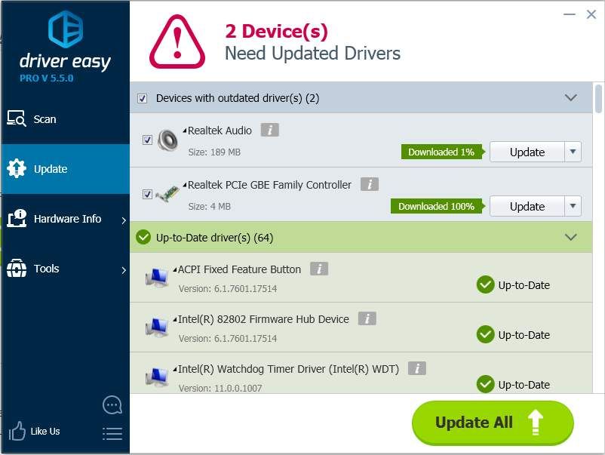Screen dimensions: 605x455
Task: Open the hamburger menu list icon in sidebar
Action: coord(112,433)
